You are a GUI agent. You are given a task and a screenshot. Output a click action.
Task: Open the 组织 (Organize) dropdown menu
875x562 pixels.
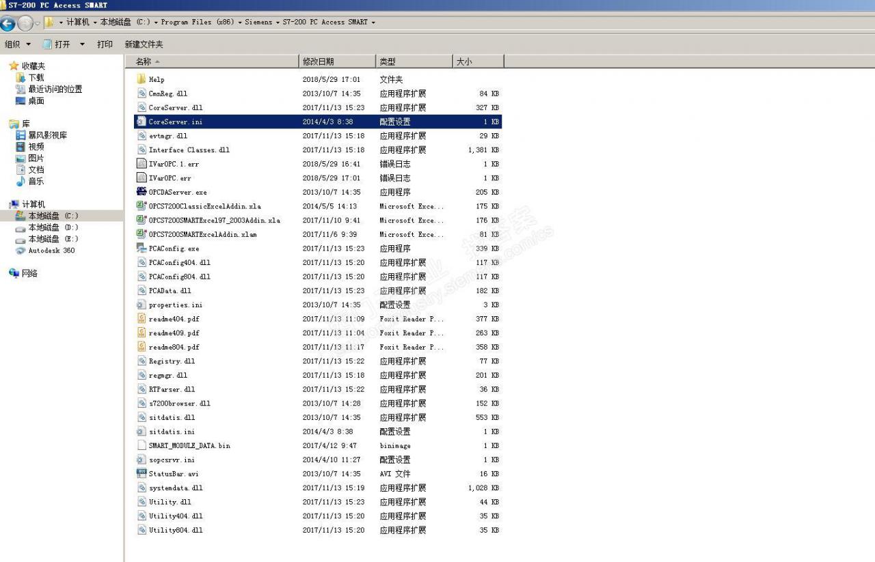18,44
